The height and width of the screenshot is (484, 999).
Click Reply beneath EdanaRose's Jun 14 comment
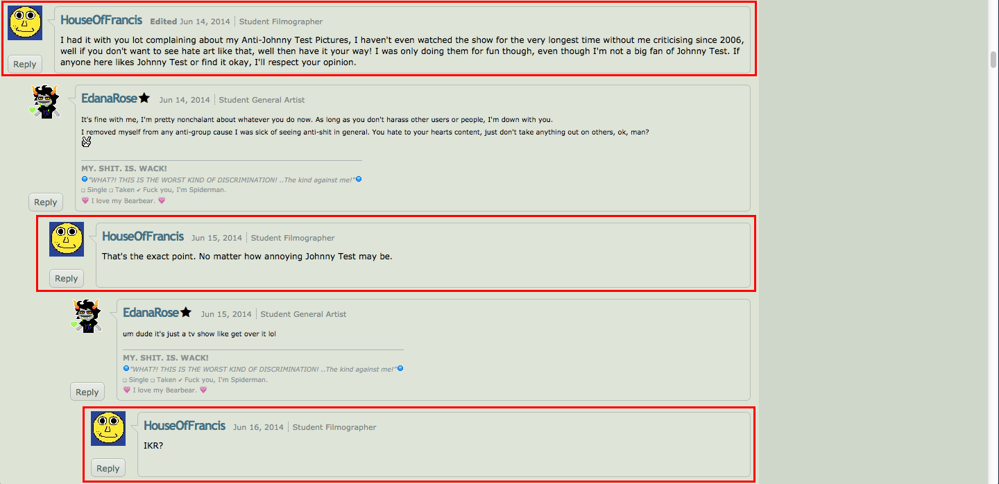click(46, 202)
